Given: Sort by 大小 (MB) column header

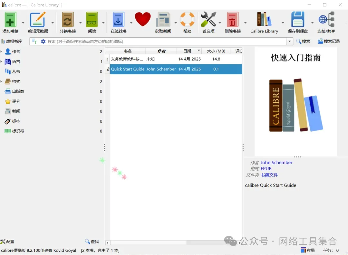Looking at the screenshot, I should tap(216, 51).
